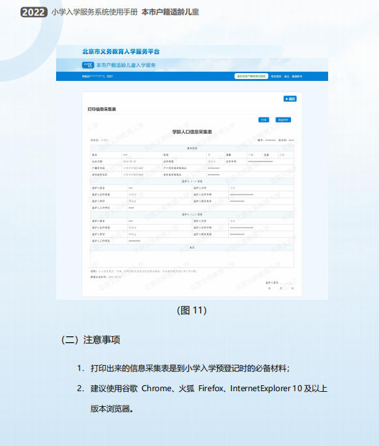Click 监护人工作单位 label under 监护人（一）
Screen dimensions: 379x446
[x=109, y=208]
